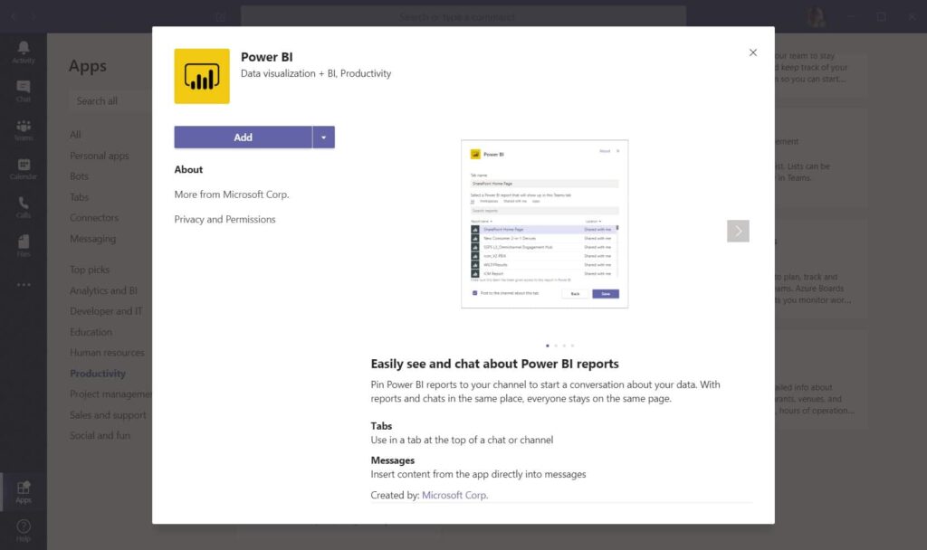Screen dimensions: 927x550
Task: Open Files in the left rail
Action: 23,246
